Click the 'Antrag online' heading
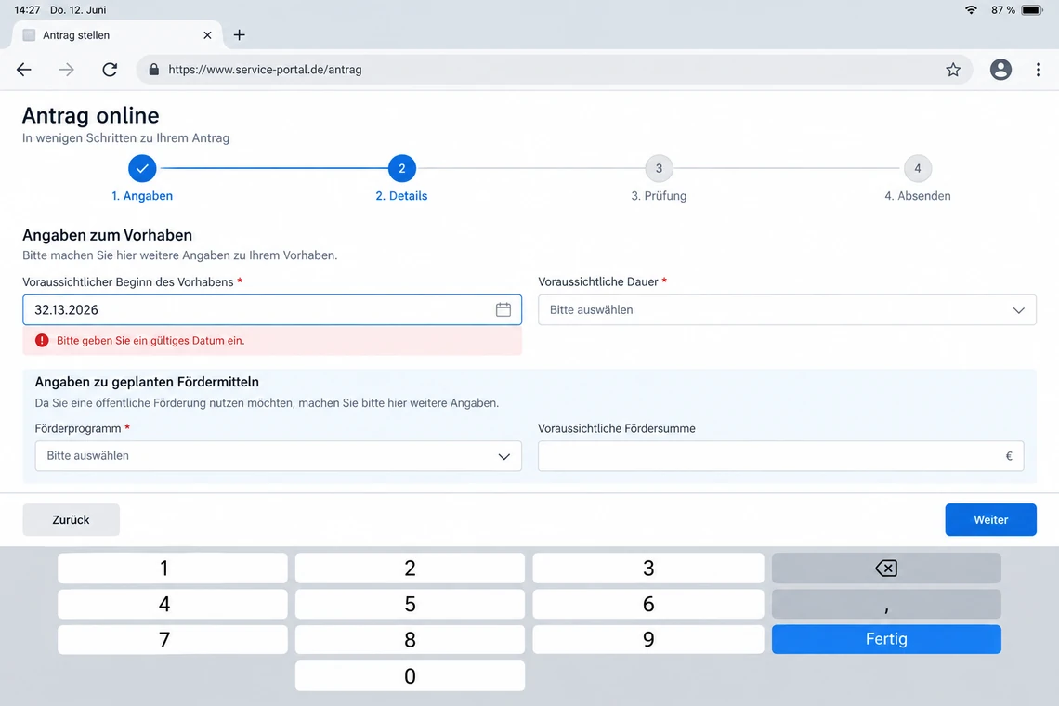Screen dimensions: 1059x706 90,115
